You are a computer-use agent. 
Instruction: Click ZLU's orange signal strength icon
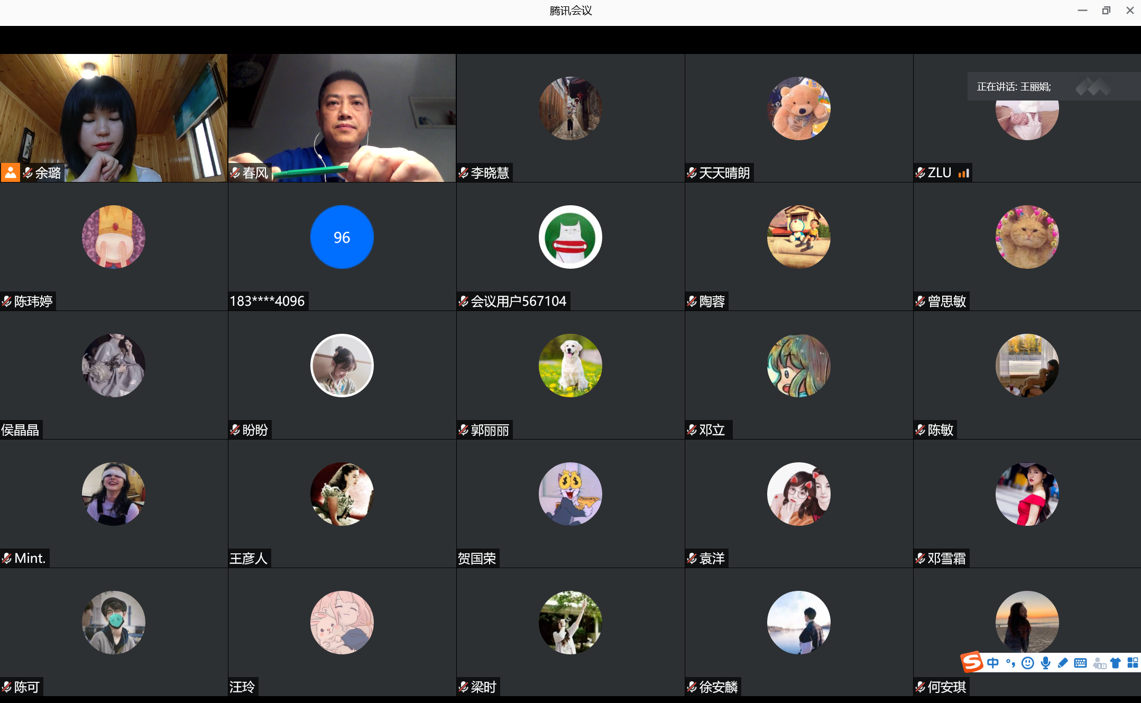point(963,173)
